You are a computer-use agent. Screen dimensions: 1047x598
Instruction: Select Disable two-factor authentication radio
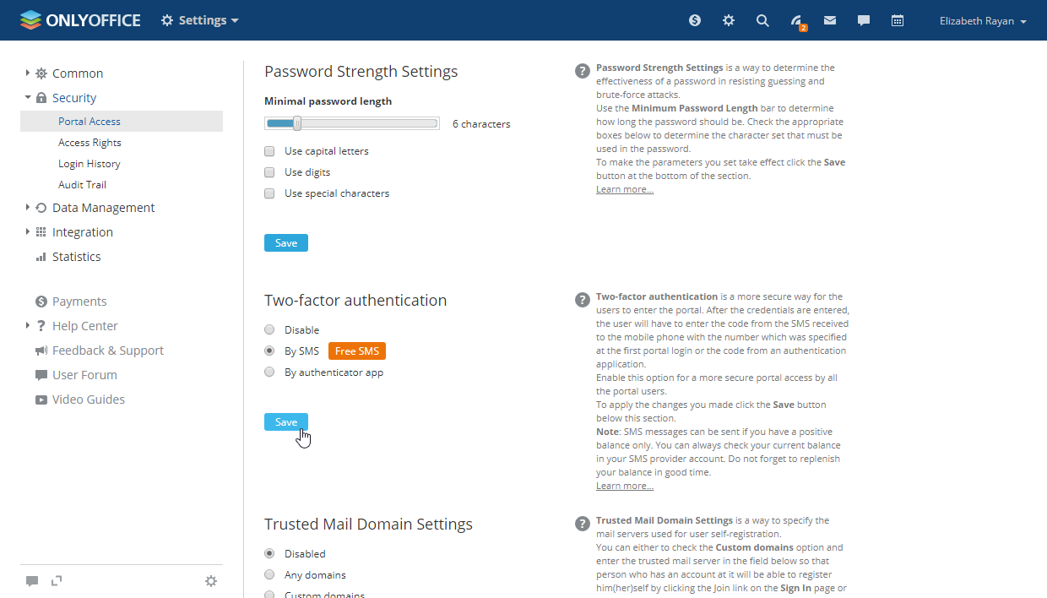point(269,329)
